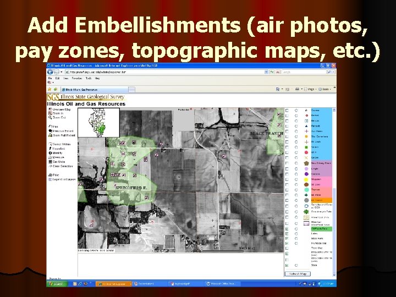
Task: Click the green Oil Fields Data label
Action: [x=321, y=229]
